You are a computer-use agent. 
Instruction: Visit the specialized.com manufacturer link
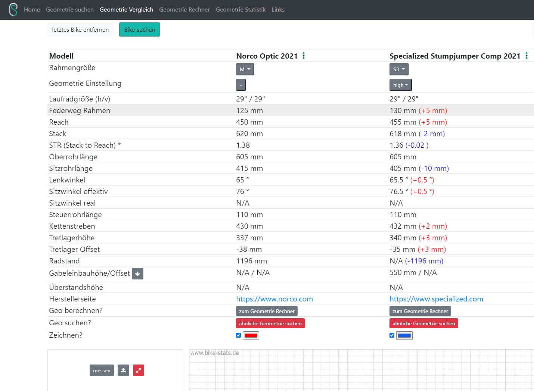pos(436,299)
